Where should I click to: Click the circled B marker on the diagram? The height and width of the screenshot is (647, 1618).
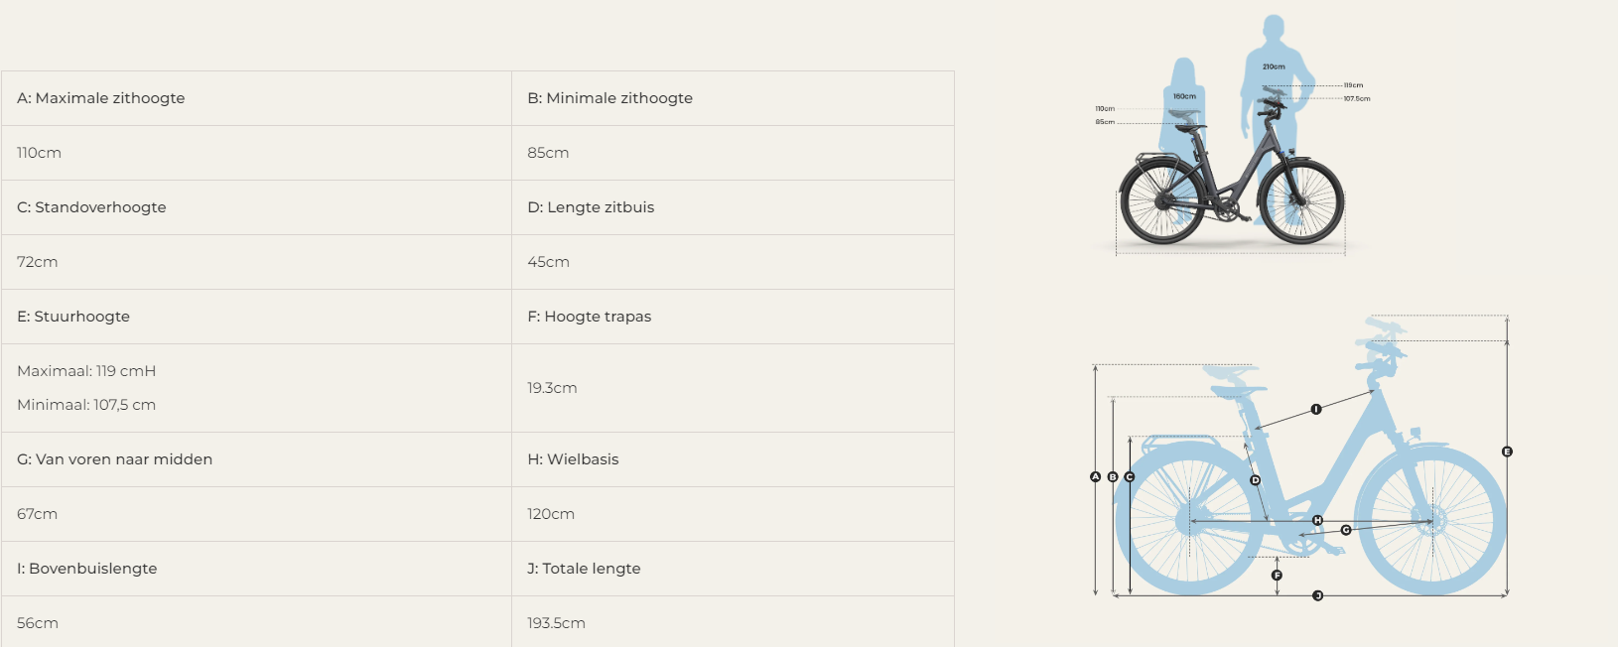1113,477
